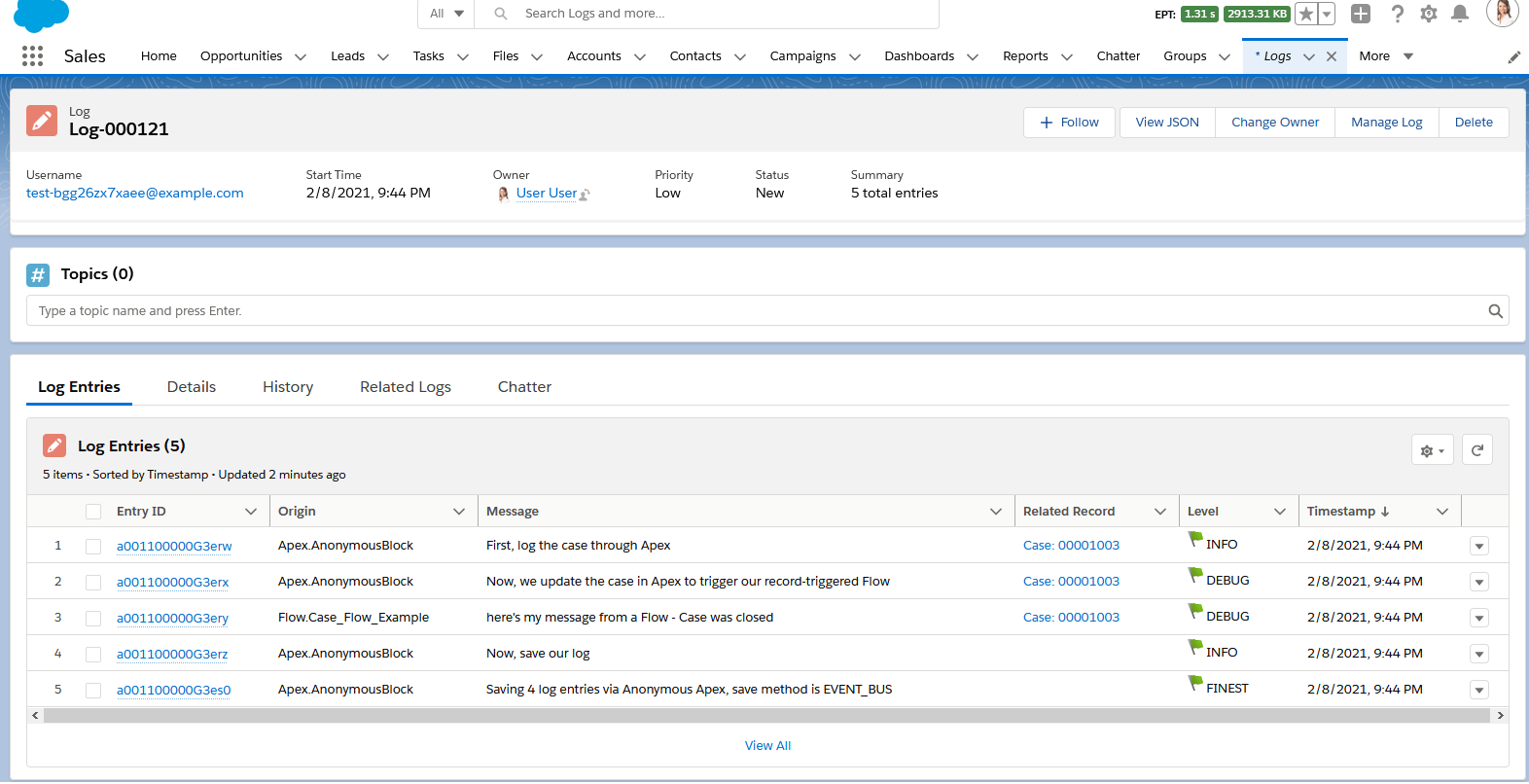
Task: Refresh the Log Entries list
Action: pos(1476,450)
